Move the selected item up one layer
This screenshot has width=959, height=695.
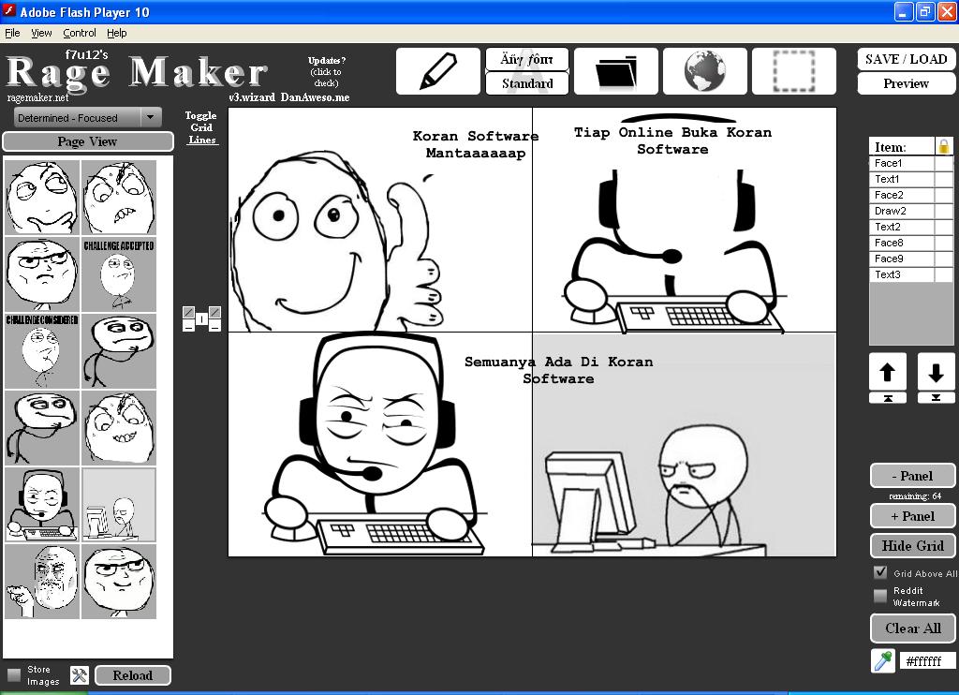tap(888, 372)
